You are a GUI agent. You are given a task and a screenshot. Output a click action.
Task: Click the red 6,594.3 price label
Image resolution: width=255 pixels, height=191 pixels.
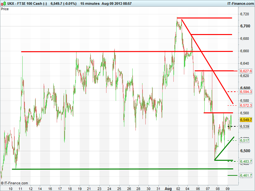246,92
